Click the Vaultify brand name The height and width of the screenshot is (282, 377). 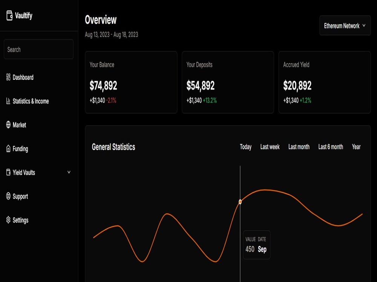coord(23,15)
